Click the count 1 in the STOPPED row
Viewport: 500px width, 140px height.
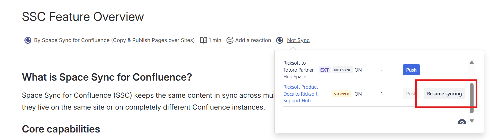click(x=382, y=94)
